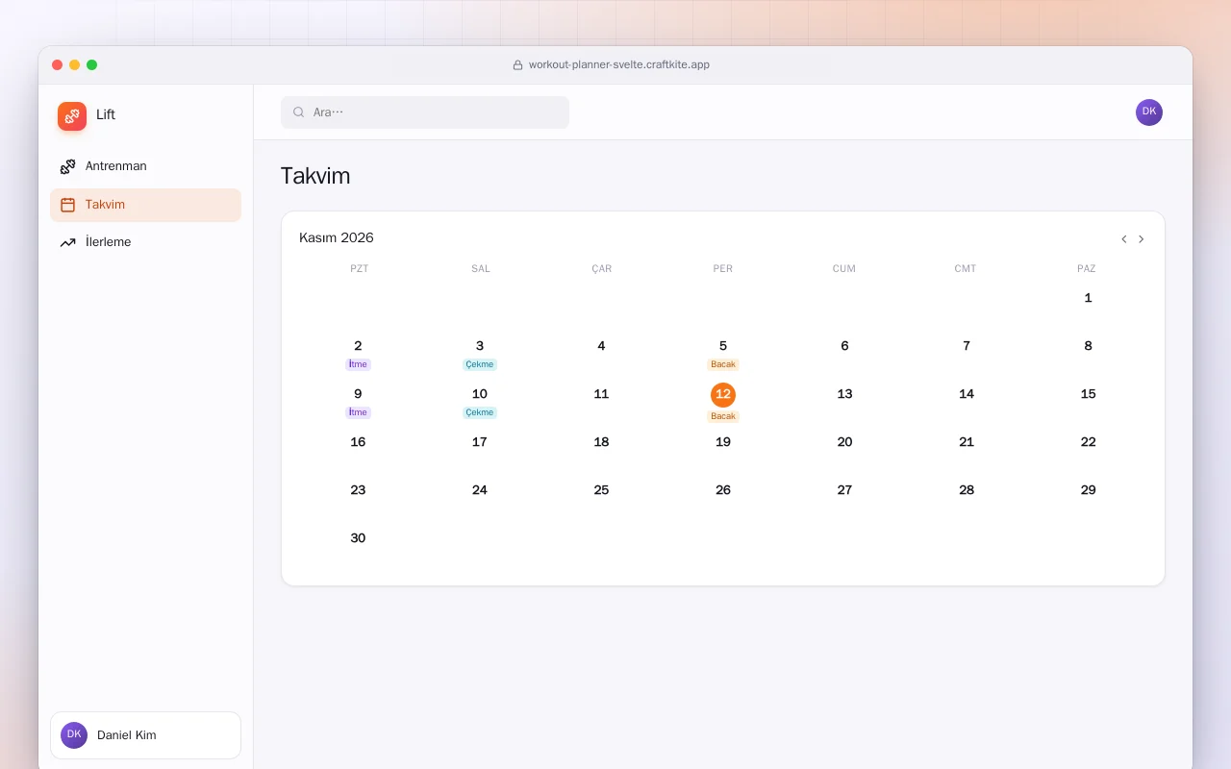
Task: Click the lock icon in address bar
Action: tap(517, 65)
